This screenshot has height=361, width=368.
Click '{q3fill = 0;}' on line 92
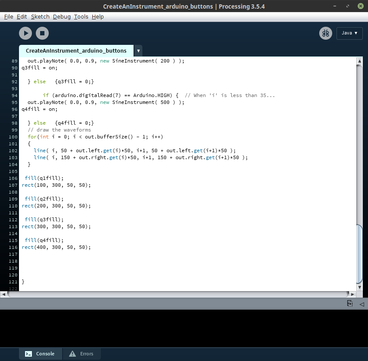[74, 82]
